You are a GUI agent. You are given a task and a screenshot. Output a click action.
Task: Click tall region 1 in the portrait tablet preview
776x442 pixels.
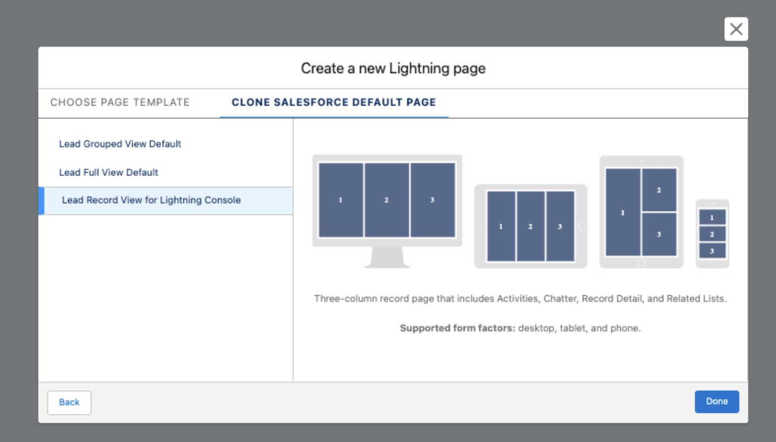point(623,212)
